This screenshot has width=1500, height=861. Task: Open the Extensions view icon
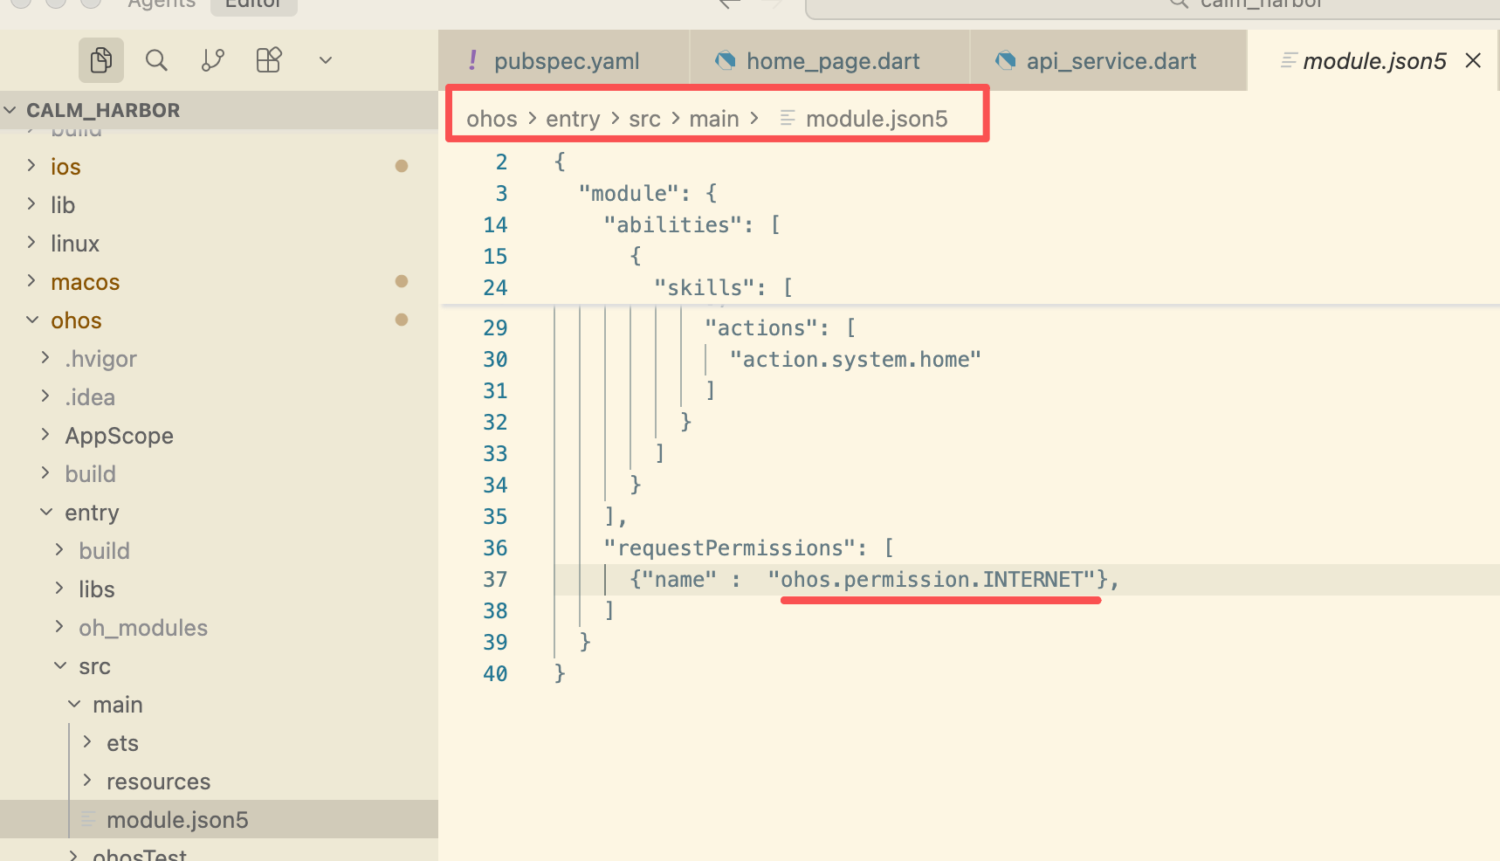269,60
